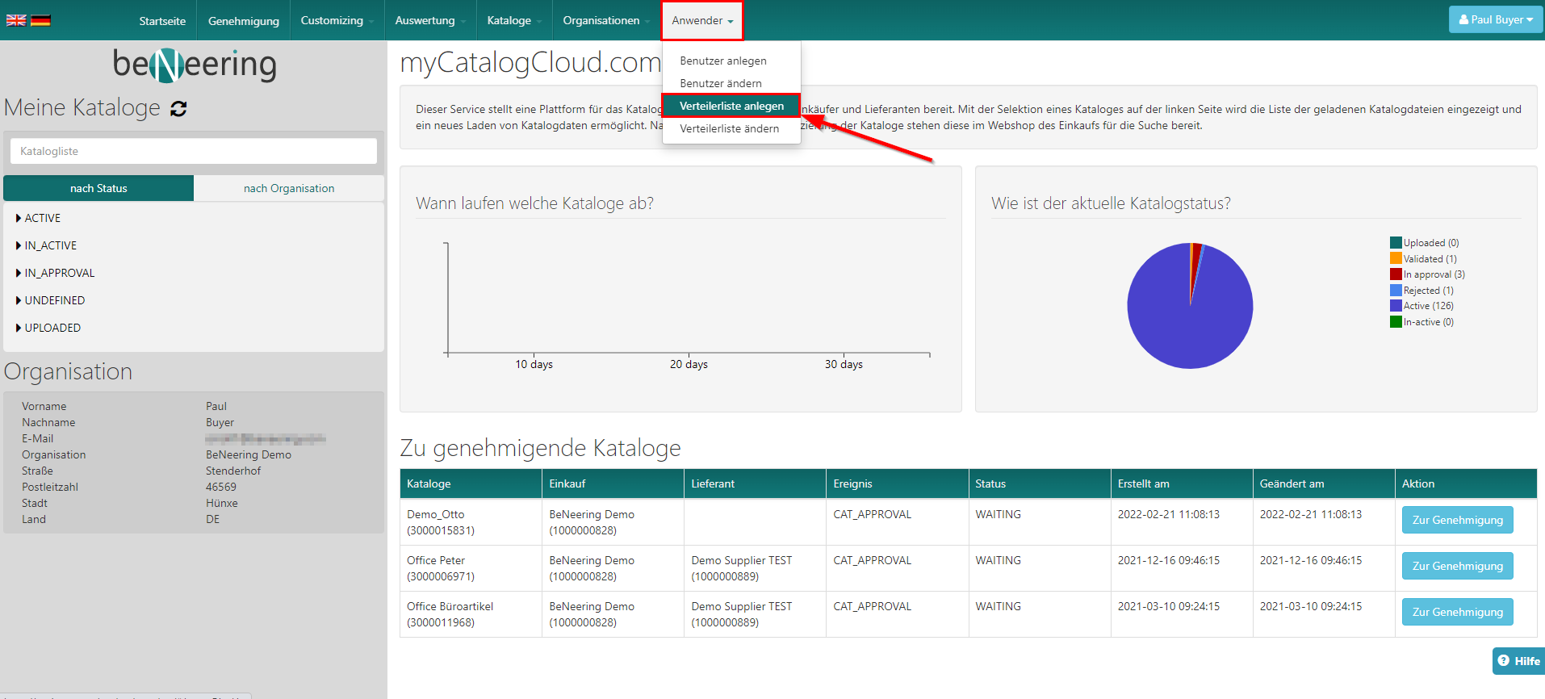Click Postleitzahl value 46569
This screenshot has width=1545, height=699.
pyautogui.click(x=221, y=487)
